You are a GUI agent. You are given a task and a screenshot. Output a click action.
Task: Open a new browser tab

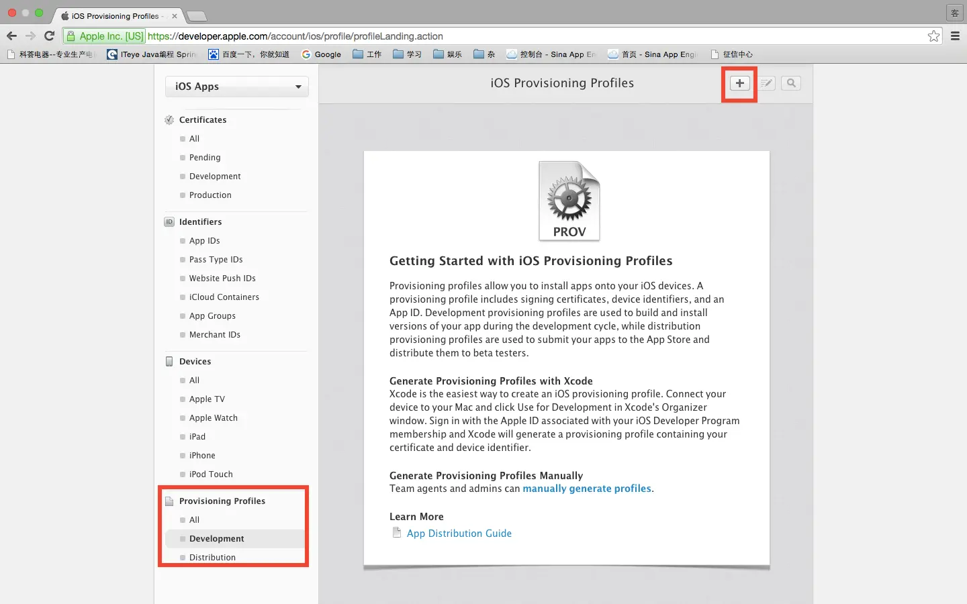196,16
